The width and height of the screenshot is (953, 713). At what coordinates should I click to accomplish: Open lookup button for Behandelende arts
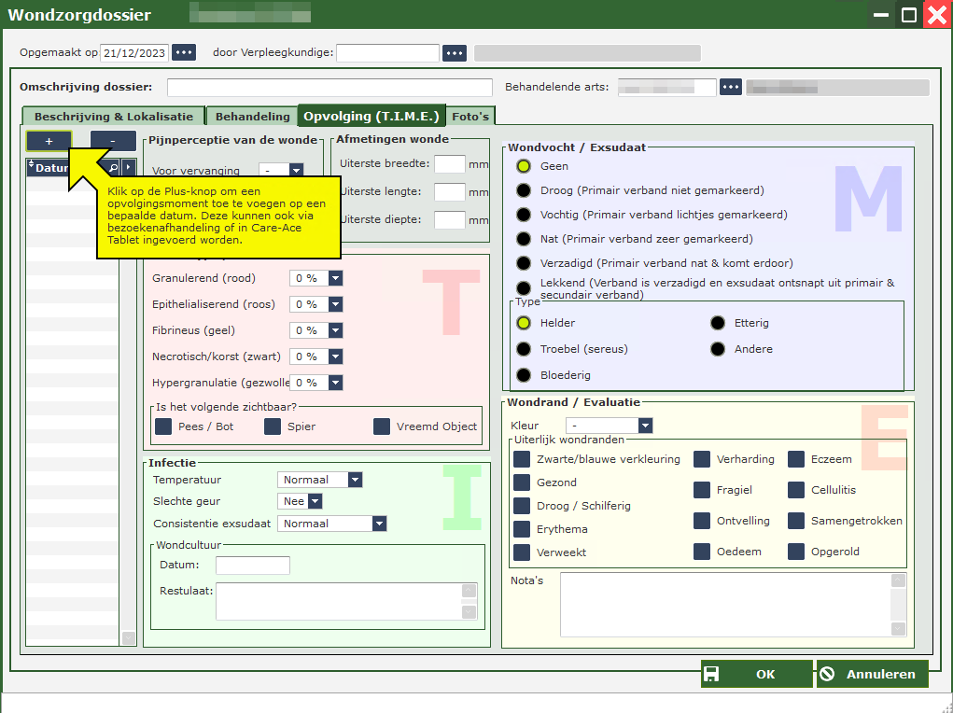tap(731, 88)
